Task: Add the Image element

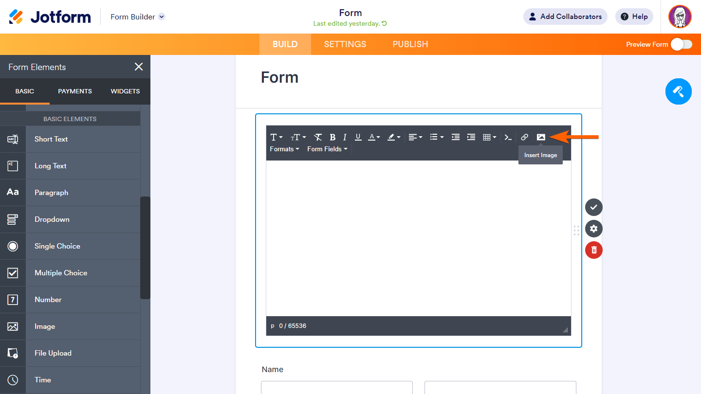Action: (70, 326)
